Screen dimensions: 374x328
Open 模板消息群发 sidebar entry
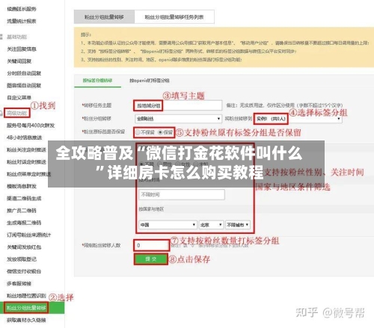22,186
